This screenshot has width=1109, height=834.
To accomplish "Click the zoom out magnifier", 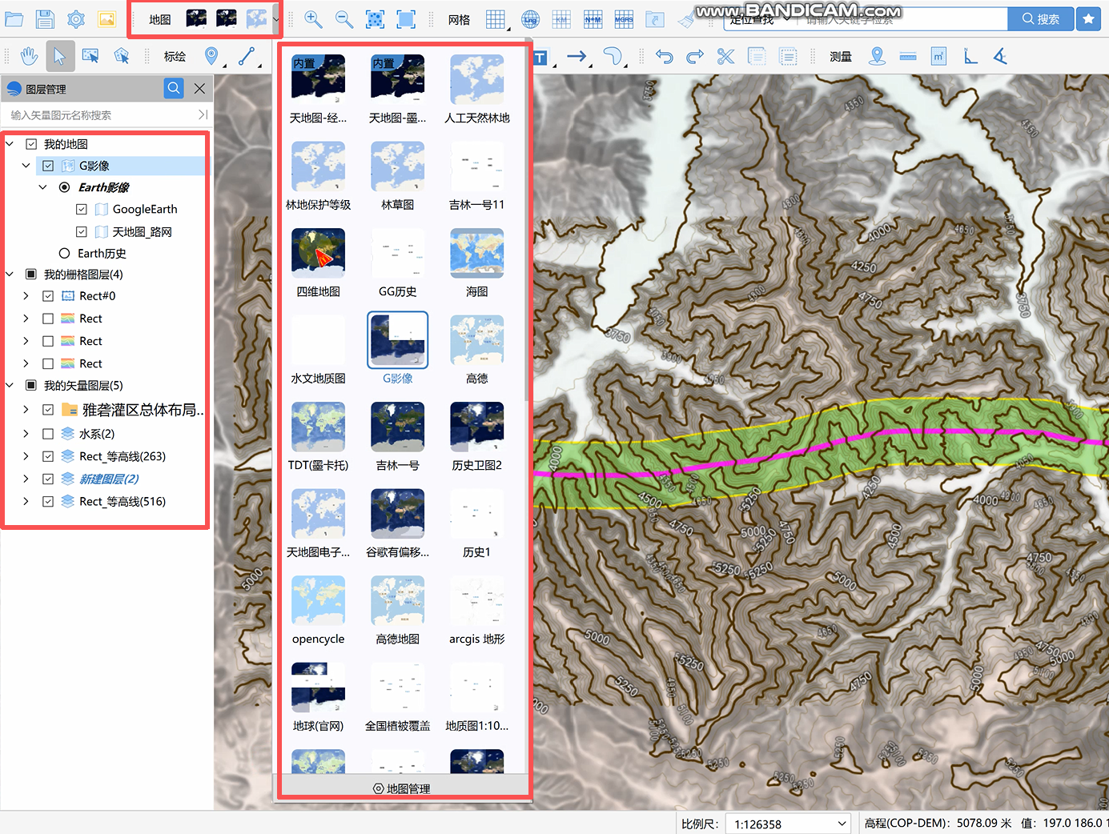I will [344, 19].
